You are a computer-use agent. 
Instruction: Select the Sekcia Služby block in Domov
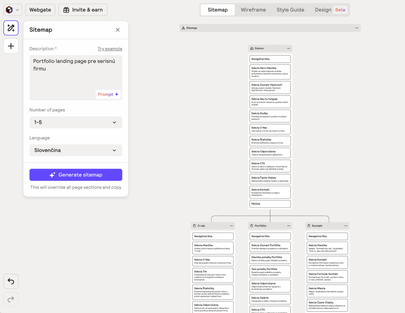tap(270, 116)
